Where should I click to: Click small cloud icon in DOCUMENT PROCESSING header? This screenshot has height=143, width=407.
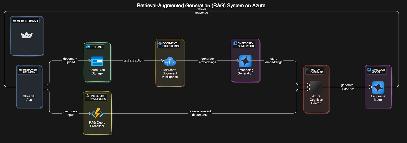click(x=160, y=43)
